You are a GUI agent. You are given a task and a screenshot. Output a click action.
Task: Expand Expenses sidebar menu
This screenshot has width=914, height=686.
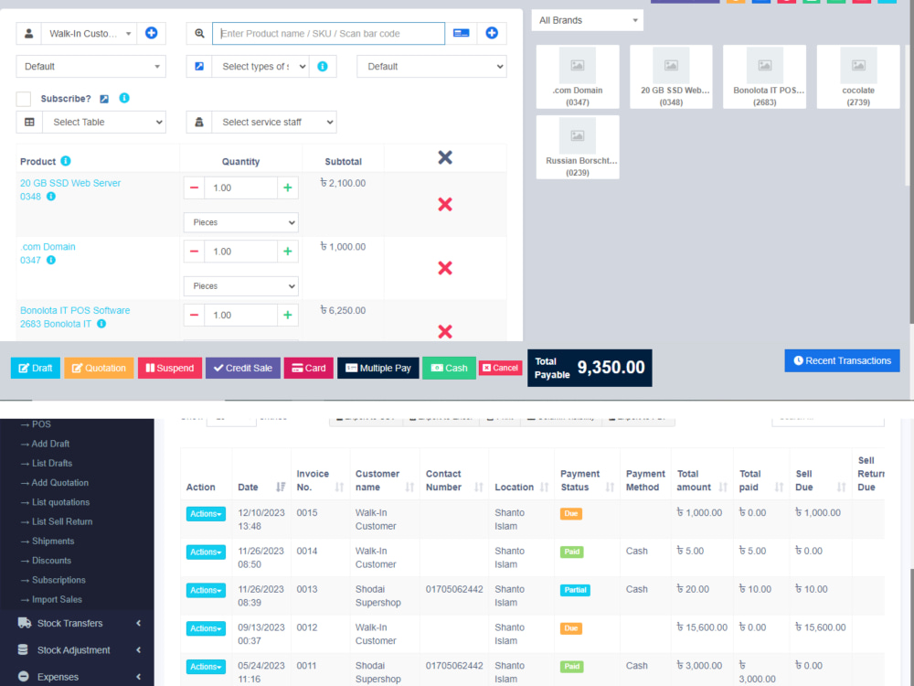tap(77, 677)
